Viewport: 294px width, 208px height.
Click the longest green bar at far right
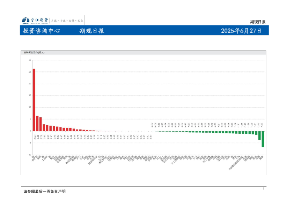click(263, 139)
